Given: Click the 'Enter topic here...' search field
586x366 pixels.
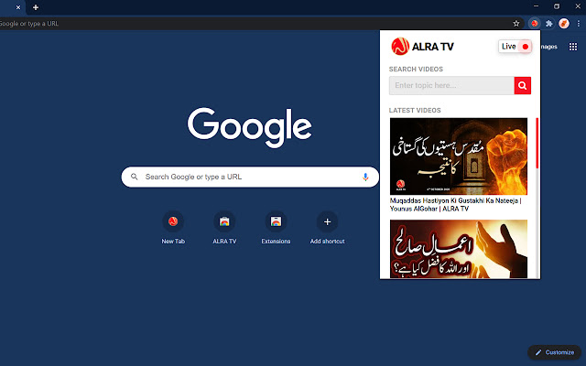Looking at the screenshot, I should pos(451,85).
